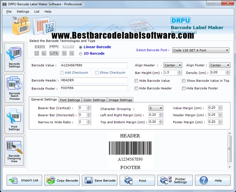Click the Help question mark icon

(204, 180)
